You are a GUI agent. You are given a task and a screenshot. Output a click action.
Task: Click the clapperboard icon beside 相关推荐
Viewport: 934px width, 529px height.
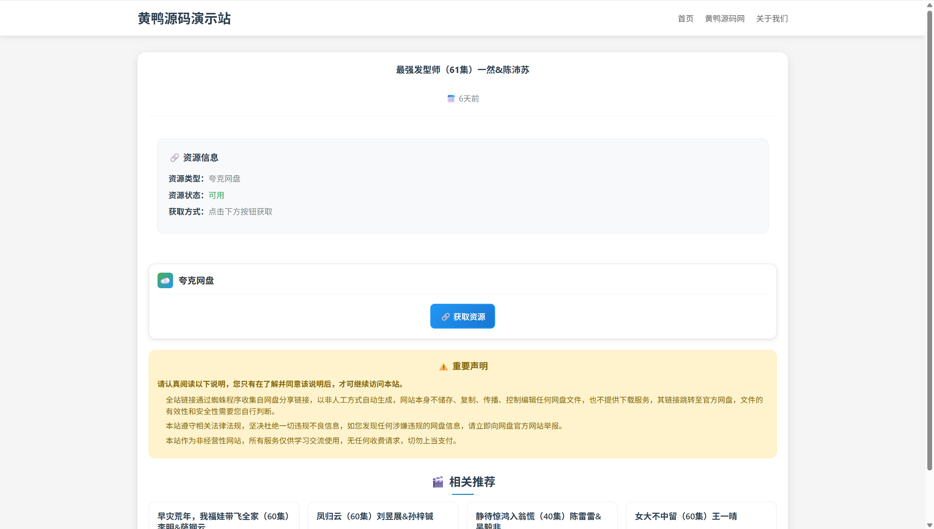(438, 482)
